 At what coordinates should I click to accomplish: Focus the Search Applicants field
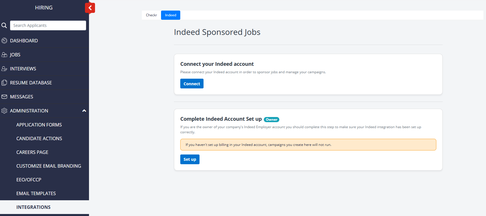coord(48,25)
